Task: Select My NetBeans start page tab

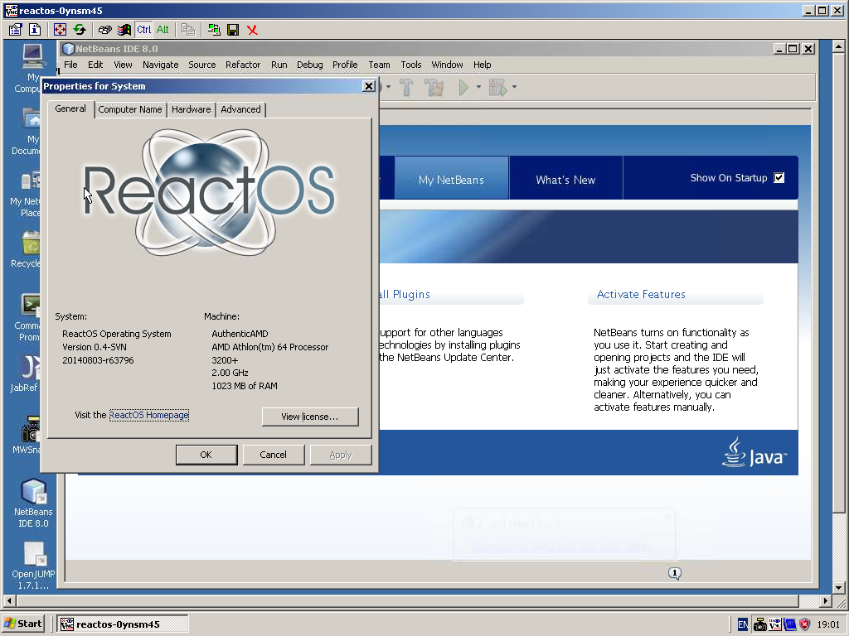Action: pyautogui.click(x=452, y=180)
